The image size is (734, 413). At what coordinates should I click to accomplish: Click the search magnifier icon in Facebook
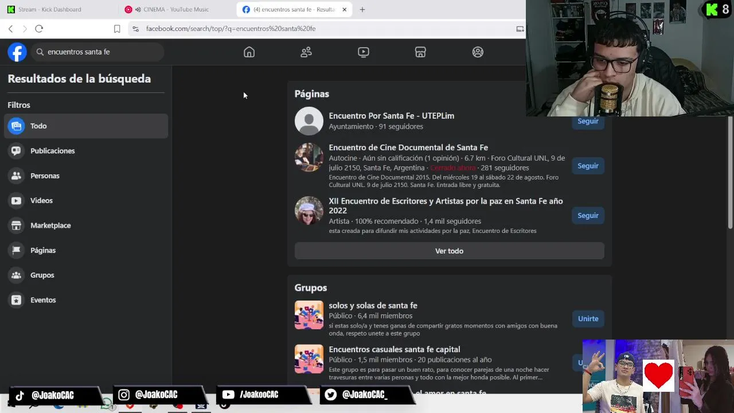point(40,52)
